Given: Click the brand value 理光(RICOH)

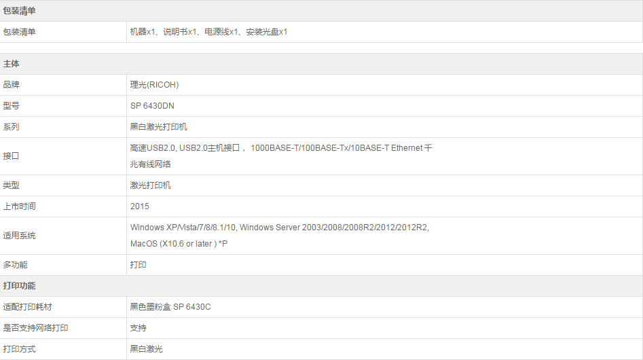Looking at the screenshot, I should (155, 85).
